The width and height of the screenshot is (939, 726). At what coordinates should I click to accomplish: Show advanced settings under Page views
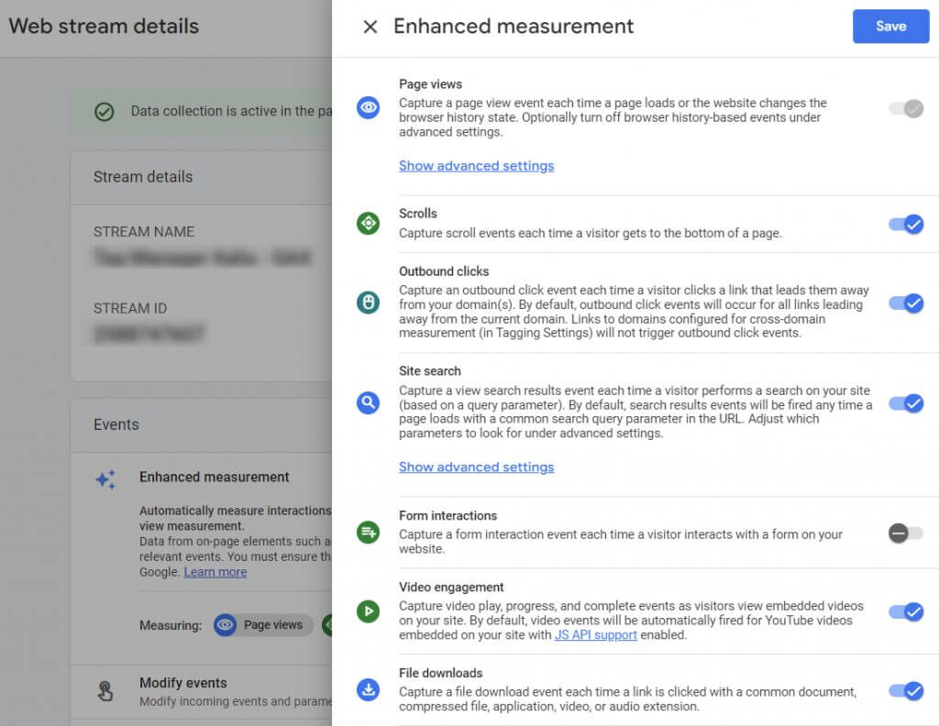477,166
